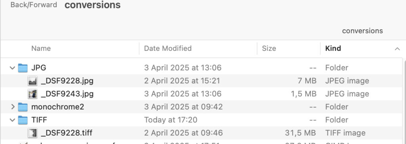Image resolution: width=406 pixels, height=144 pixels.
Task: Select the _DSF9243.jpg file name
Action: 67,94
